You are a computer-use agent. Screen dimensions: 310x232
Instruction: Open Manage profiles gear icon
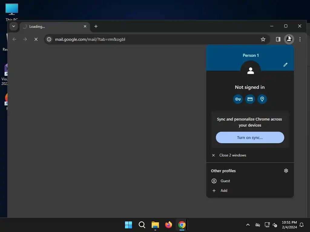(x=286, y=171)
